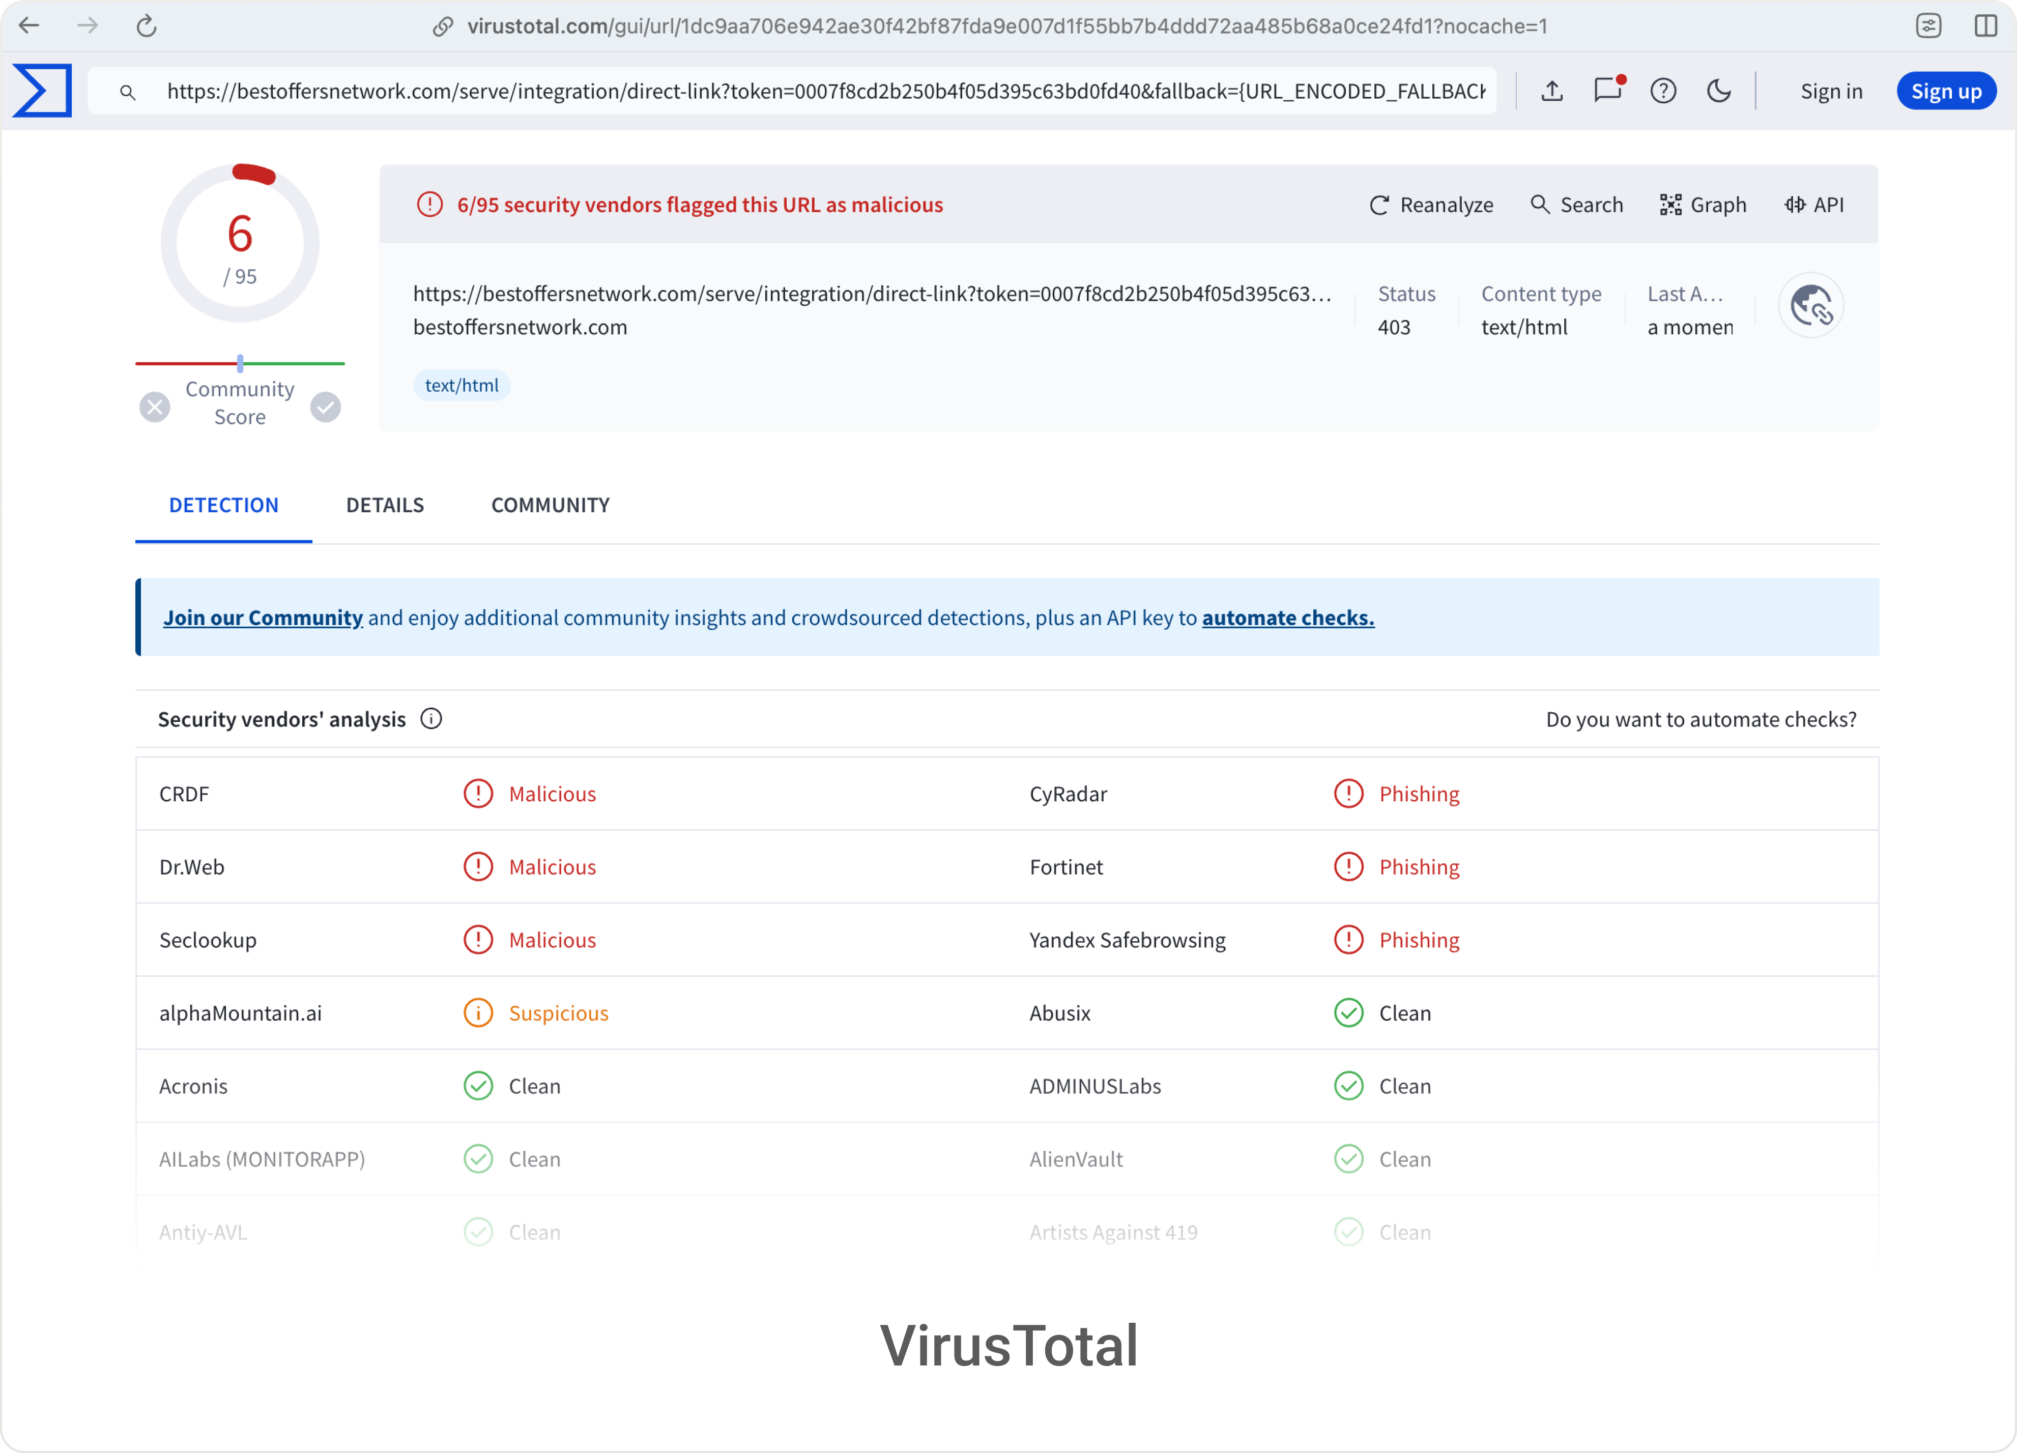2017x1453 pixels.
Task: Open the help question-mark icon
Action: click(1664, 90)
